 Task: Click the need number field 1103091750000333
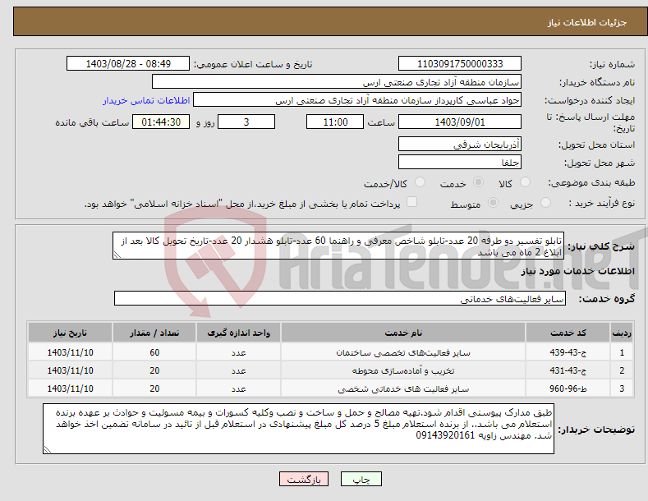point(460,64)
